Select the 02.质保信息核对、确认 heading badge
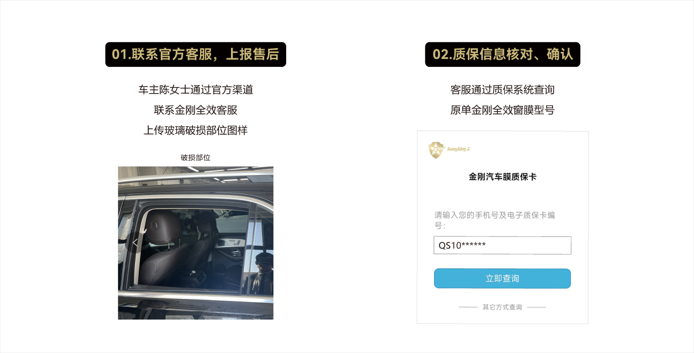Screen dimensions: 694x353 click(x=503, y=55)
